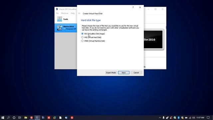Viewport: 213px width, 120px height.
Task: Click Next in the hard disk wizard
Action: coord(123,73)
